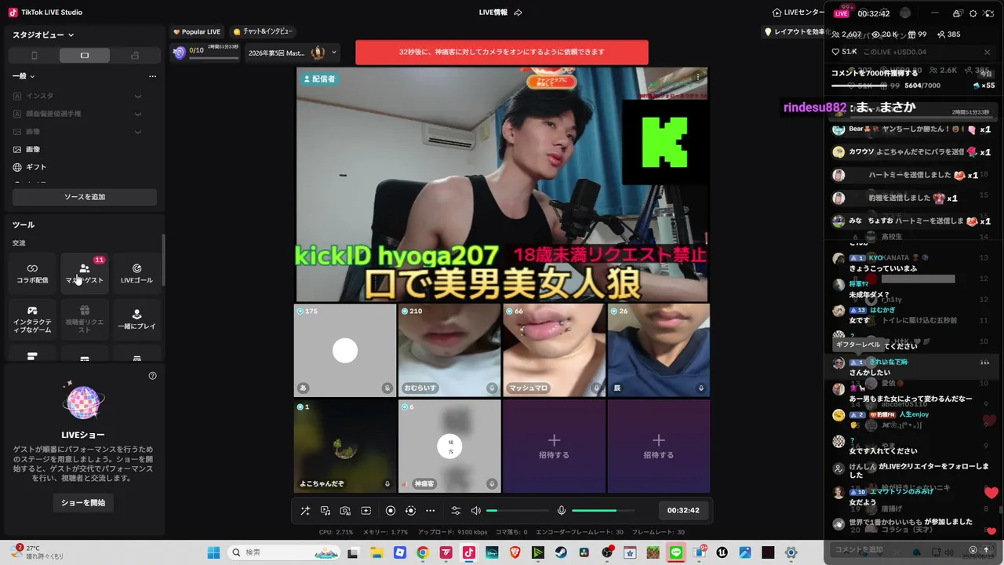Open the beauty effects magic wand tool
The height and width of the screenshot is (565, 1004).
(305, 511)
